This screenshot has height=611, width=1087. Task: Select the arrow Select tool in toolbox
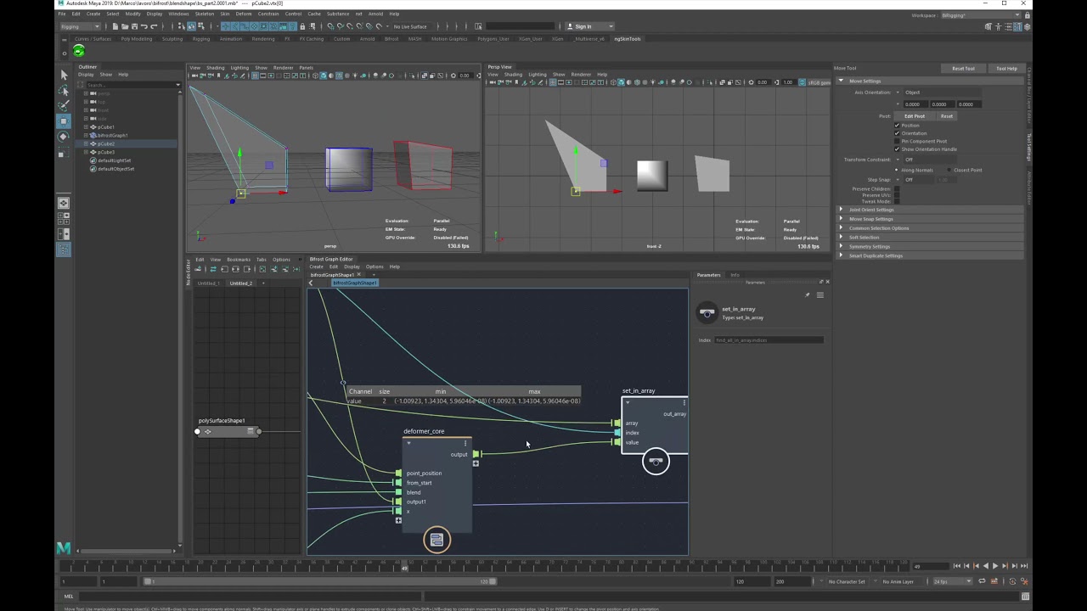pyautogui.click(x=64, y=75)
